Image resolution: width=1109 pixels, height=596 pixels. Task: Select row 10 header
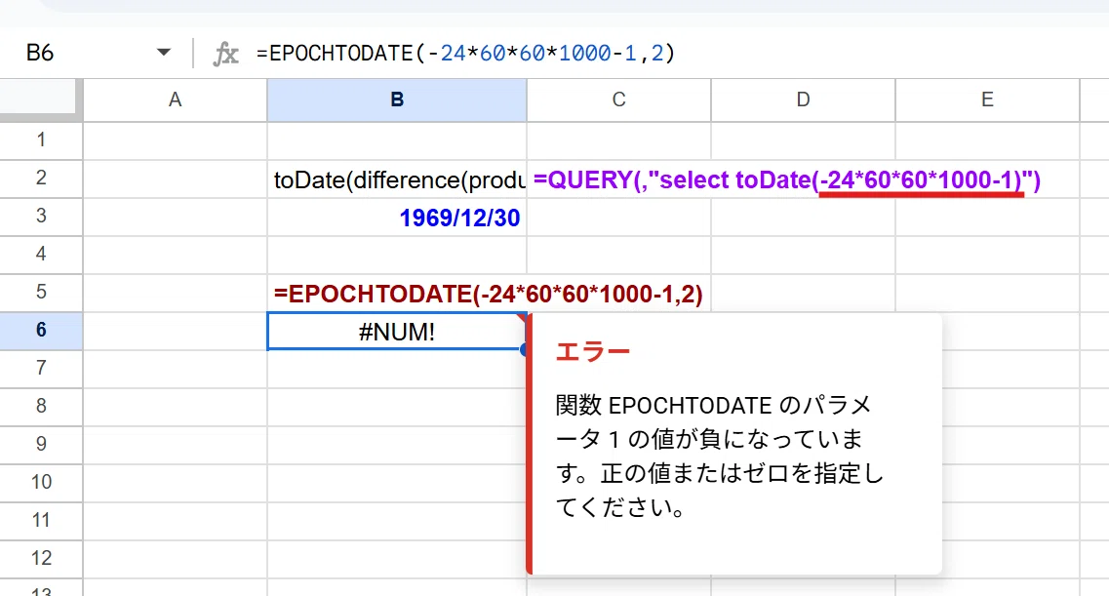(41, 482)
